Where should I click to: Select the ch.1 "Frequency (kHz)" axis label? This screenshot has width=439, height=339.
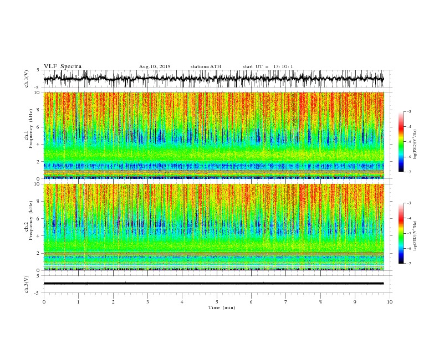[x=31, y=129]
